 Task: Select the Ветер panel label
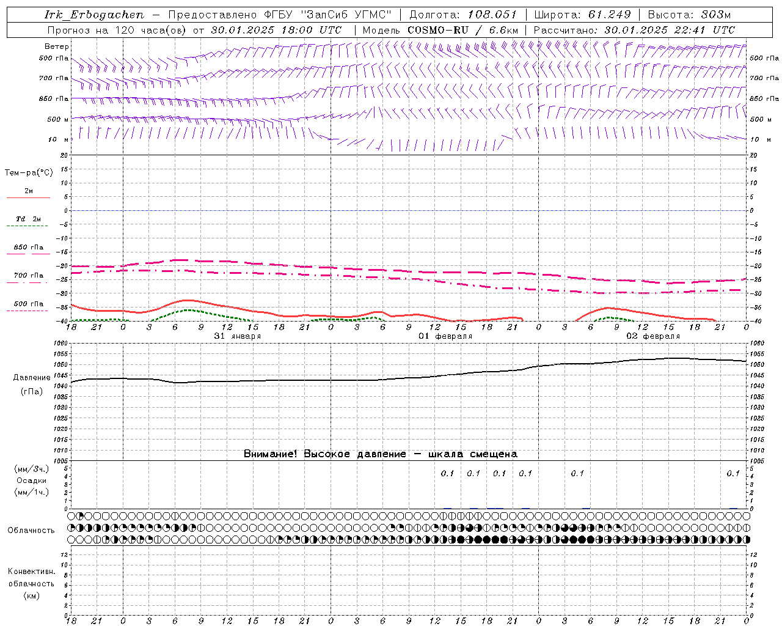click(57, 46)
